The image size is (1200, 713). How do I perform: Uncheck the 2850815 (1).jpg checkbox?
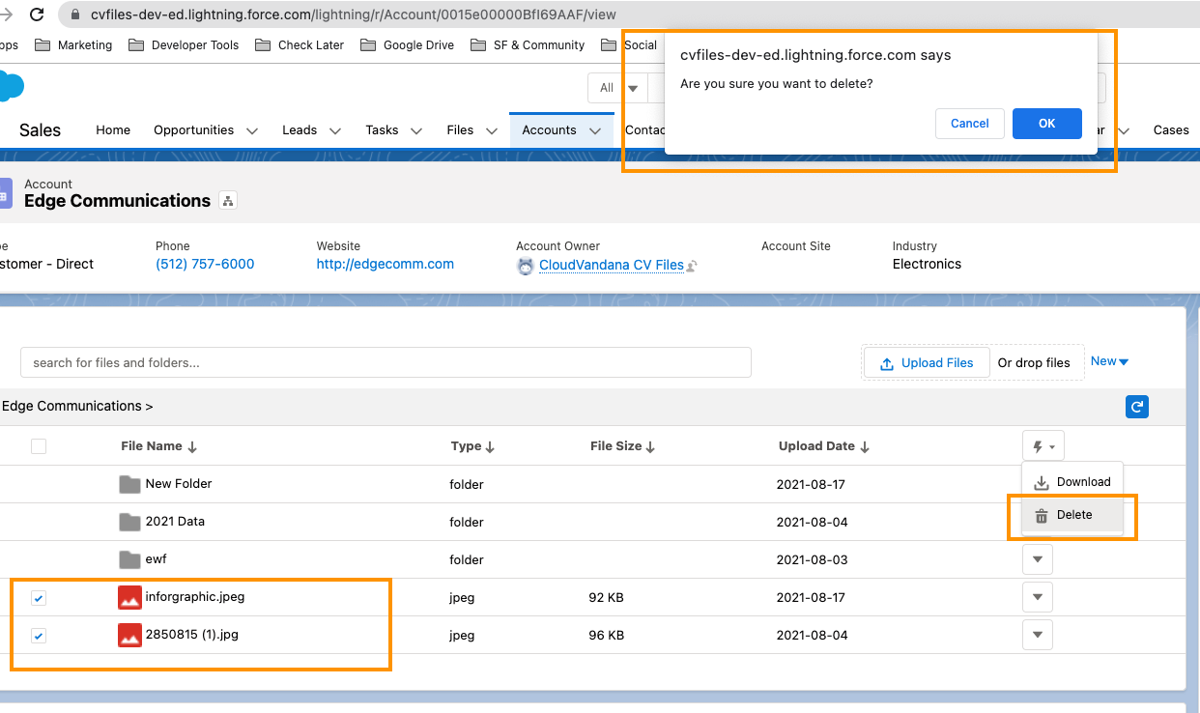(x=39, y=636)
